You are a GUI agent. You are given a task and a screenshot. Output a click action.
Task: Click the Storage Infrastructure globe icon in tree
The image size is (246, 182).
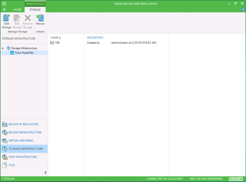pyautogui.click(x=8, y=48)
